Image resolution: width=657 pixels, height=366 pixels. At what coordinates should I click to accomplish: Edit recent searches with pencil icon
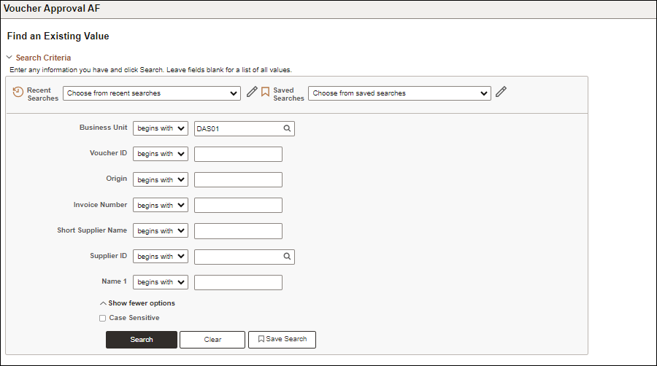(x=252, y=92)
